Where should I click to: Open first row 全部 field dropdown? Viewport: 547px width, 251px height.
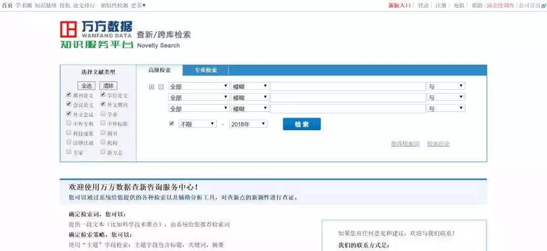[199, 86]
